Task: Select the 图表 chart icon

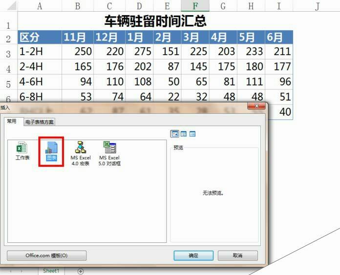Action: pos(51,151)
